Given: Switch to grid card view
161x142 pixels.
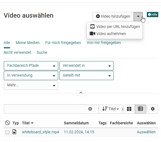Looking at the screenshot, I should 129,109.
